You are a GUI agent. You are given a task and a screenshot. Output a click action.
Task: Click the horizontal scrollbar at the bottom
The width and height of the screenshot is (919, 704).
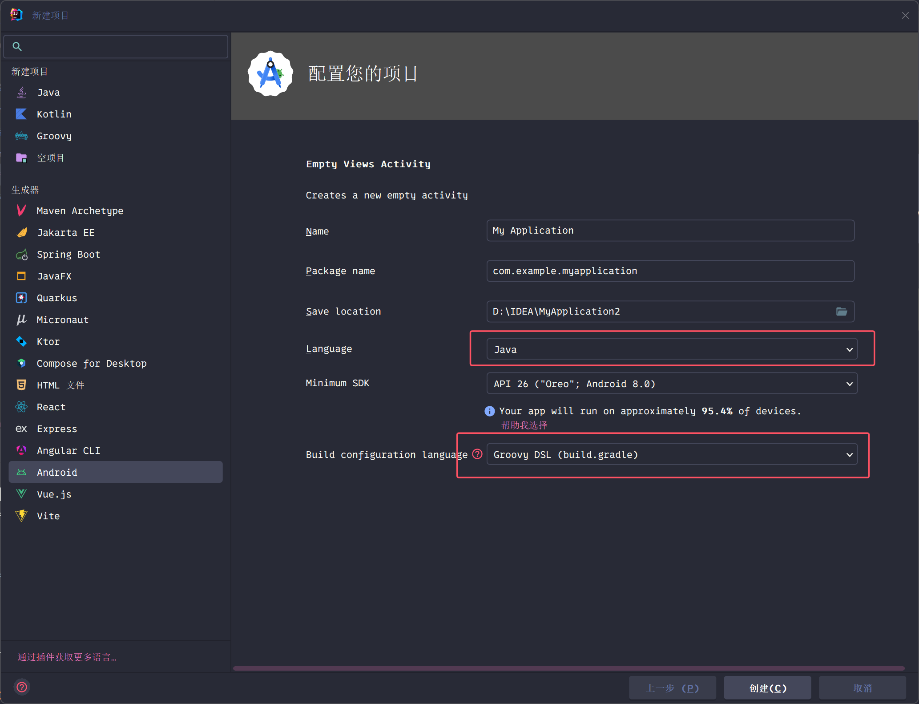click(x=568, y=668)
